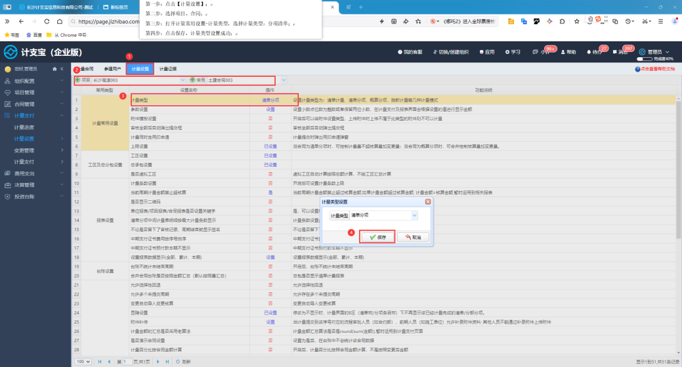682x367 pixels.
Task: Close the 计量类型设置 dialog
Action: coord(428,202)
